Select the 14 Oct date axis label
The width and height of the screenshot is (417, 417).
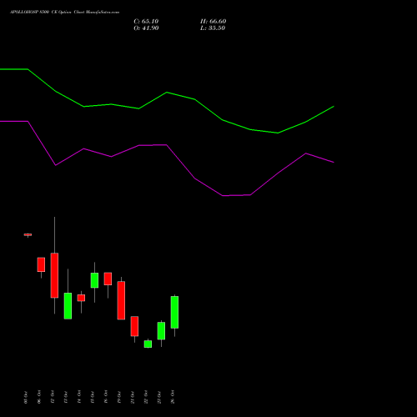pyautogui.click(x=79, y=397)
